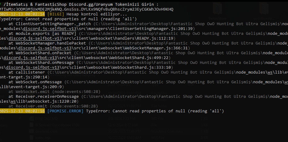Click the pasted Discord token line
The image size is (288, 142).
click(x=86, y=9)
